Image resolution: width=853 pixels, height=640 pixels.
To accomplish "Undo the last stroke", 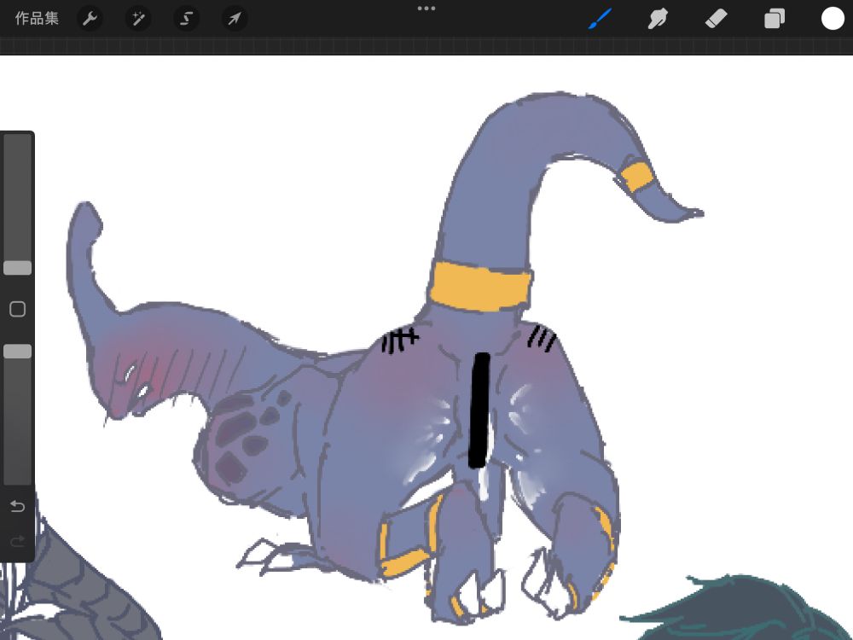I will point(17,507).
